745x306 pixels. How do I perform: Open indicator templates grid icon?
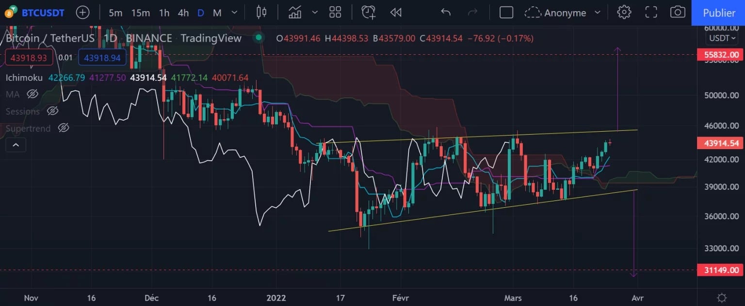pos(335,13)
